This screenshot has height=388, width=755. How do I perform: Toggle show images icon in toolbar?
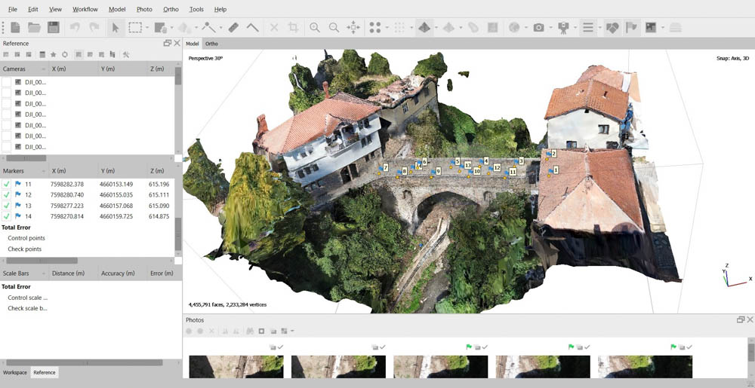point(651,27)
